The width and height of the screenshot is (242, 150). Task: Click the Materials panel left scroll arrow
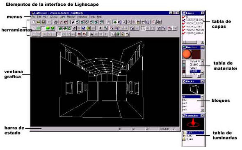(184, 76)
